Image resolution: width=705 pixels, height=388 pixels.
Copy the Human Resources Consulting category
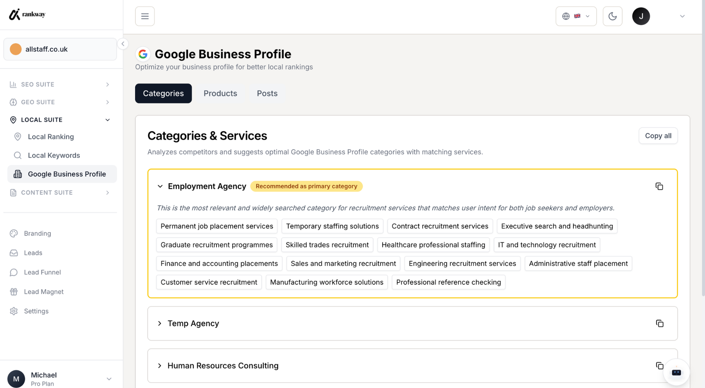point(659,366)
